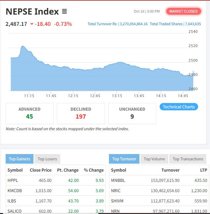Click the Unchanged count card
The image size is (210, 214).
(132, 113)
